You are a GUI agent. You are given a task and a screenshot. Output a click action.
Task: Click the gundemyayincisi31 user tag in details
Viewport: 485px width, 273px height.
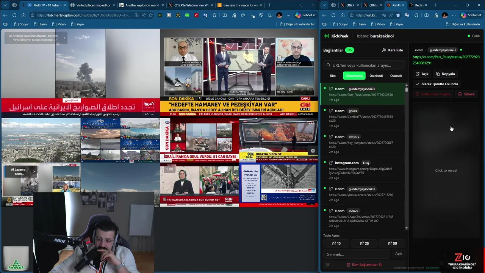tap(443, 50)
